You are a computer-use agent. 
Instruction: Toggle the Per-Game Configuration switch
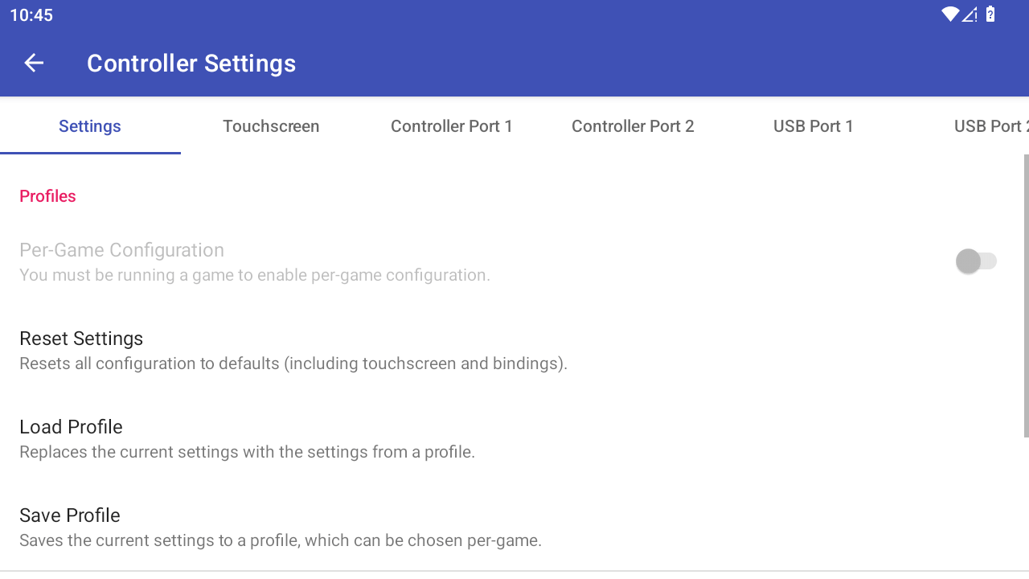[x=976, y=261]
